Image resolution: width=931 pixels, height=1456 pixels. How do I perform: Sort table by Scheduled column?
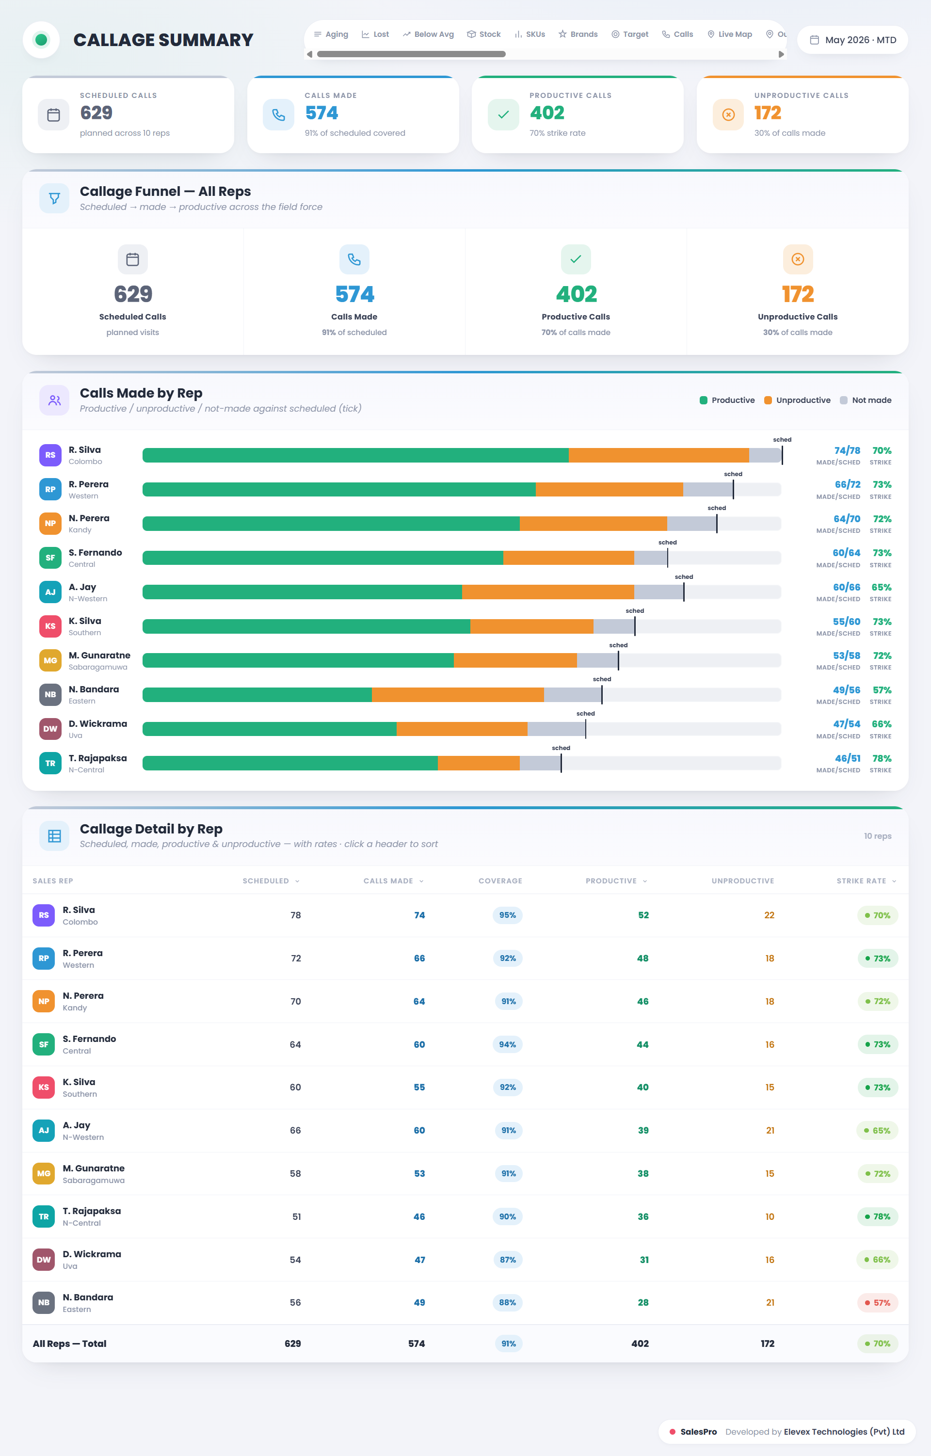[x=271, y=881]
